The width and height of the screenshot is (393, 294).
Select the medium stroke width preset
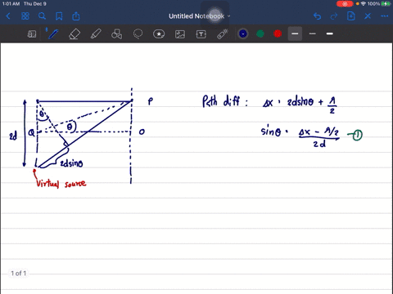295,33
